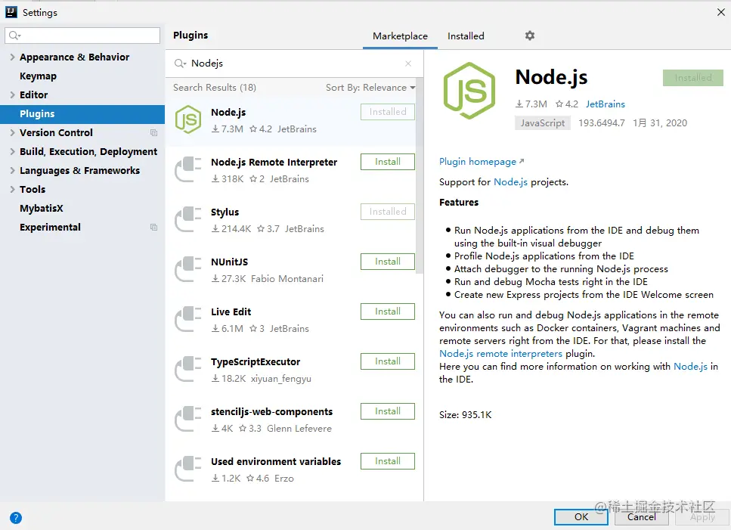Install the TypeScriptExecutor plugin
The width and height of the screenshot is (731, 530).
pyautogui.click(x=387, y=361)
